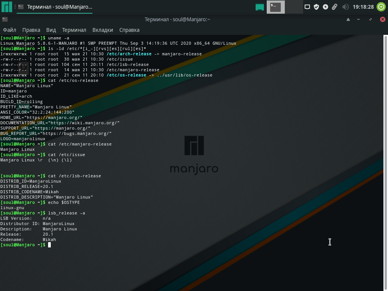The image size is (388, 291).
Task: Open the Правка menu
Action: pos(31,30)
